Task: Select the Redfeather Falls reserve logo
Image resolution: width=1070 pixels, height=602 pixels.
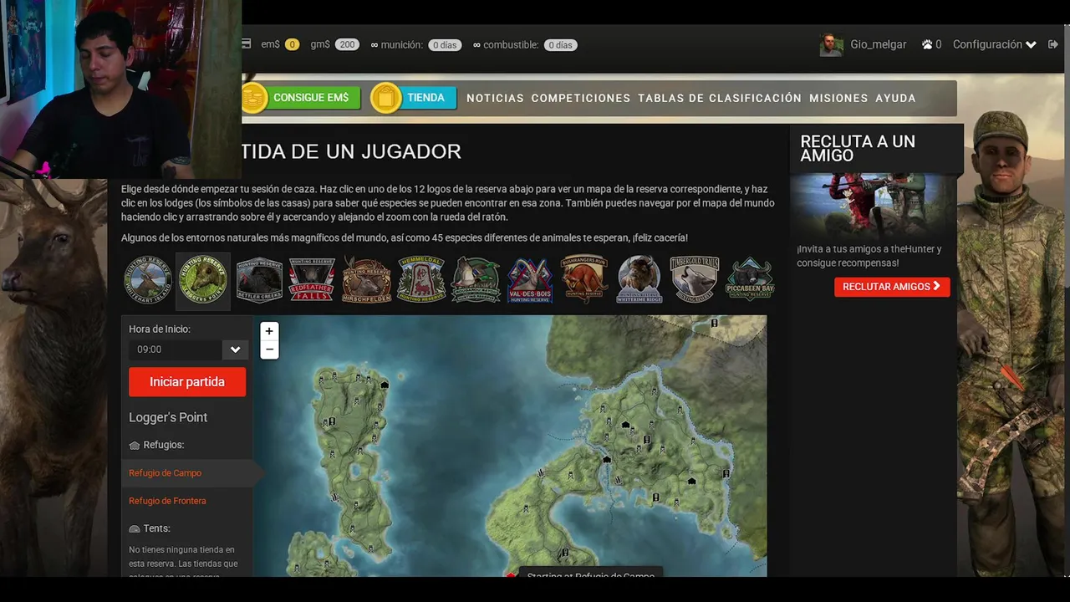Action: coord(312,280)
